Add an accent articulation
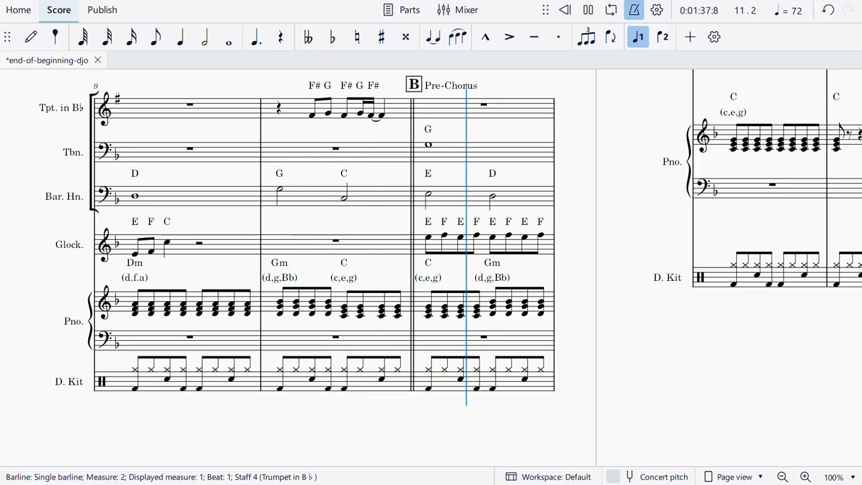Screen dimensions: 862x485 click(x=510, y=37)
